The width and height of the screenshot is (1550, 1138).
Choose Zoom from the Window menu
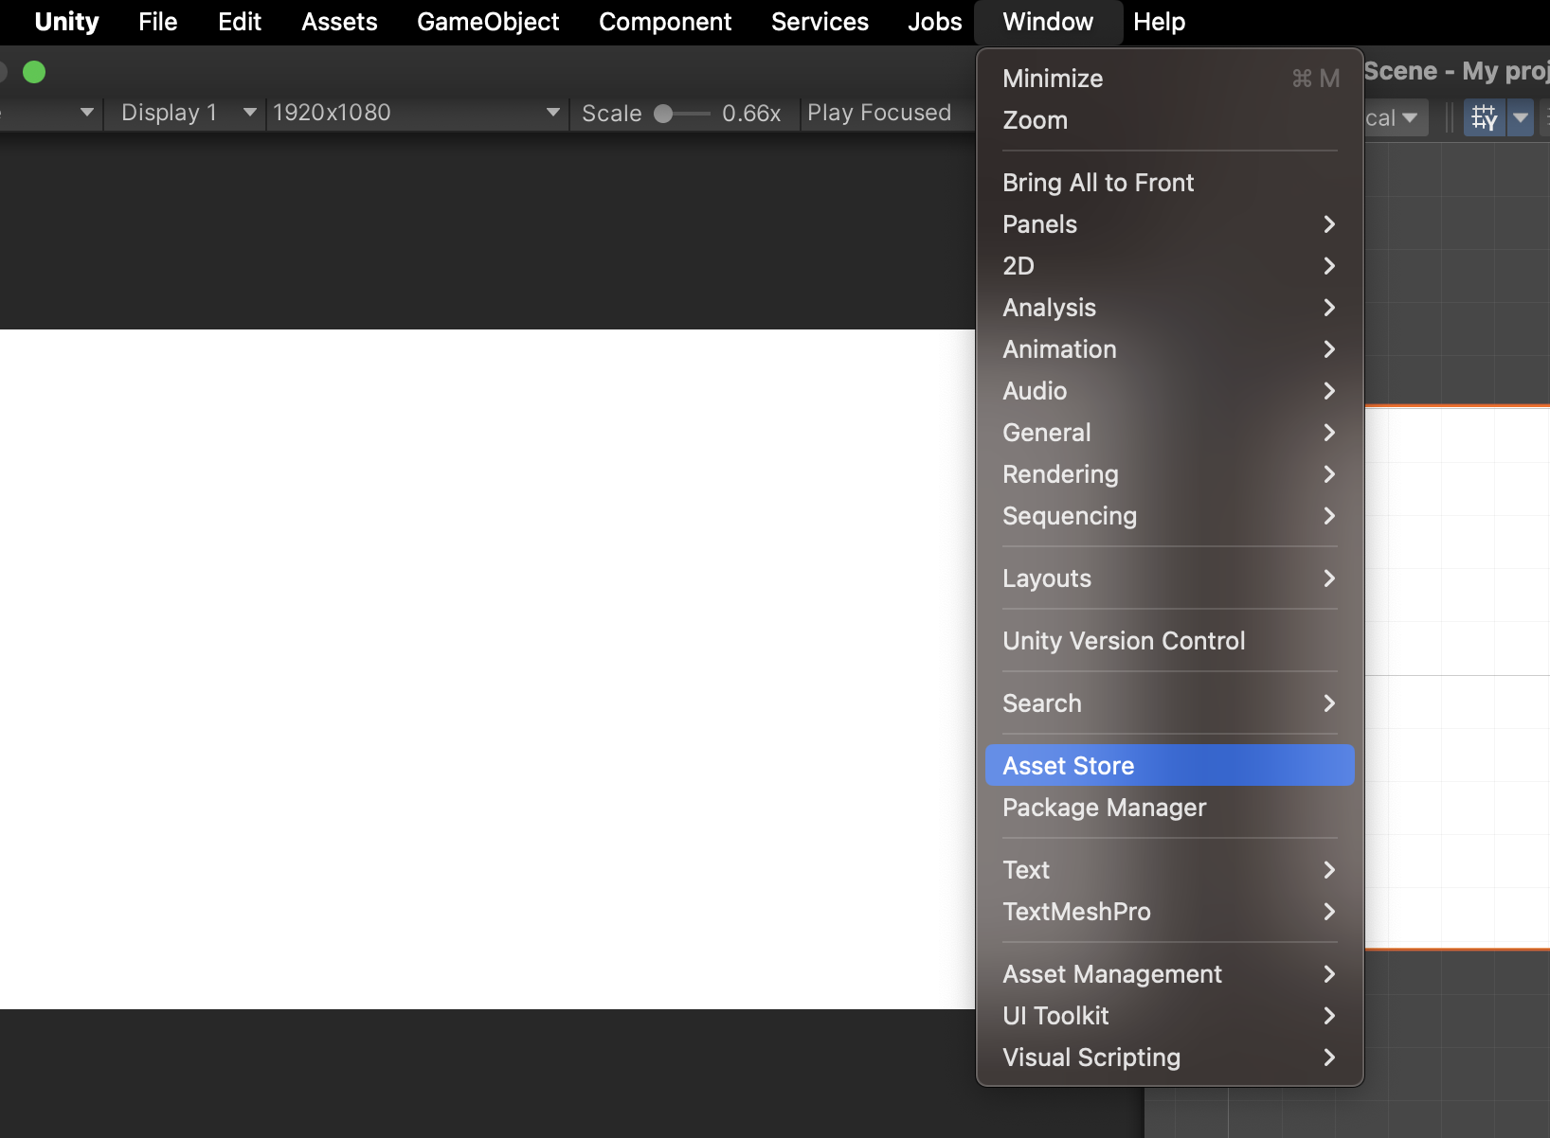tap(1170, 120)
